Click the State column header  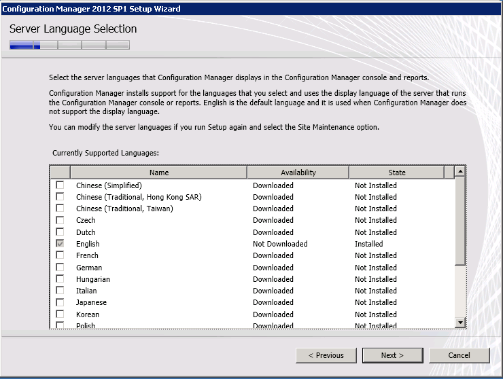[397, 173]
